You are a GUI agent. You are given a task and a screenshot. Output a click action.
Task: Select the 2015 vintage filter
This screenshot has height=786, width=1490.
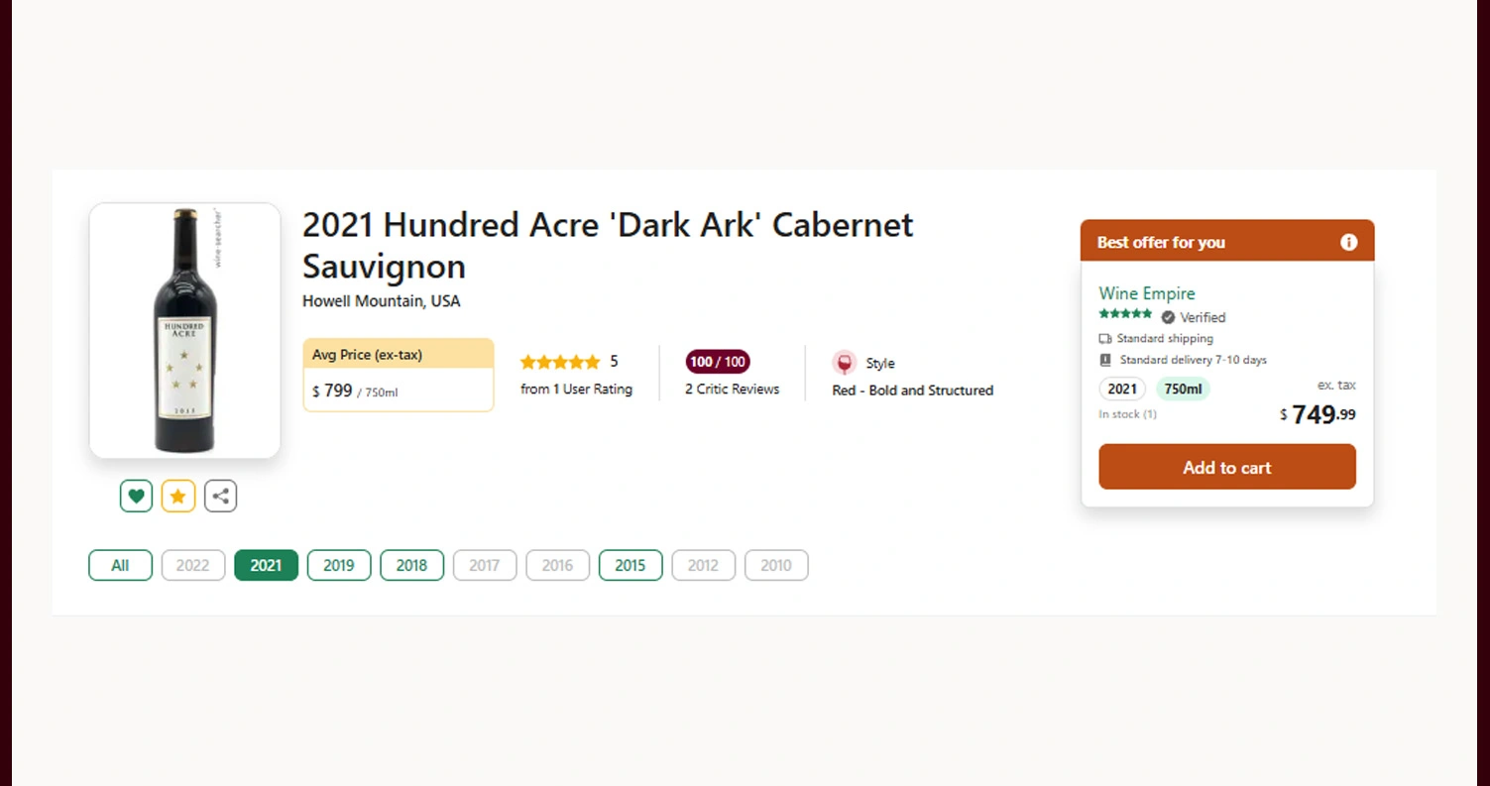tap(630, 565)
